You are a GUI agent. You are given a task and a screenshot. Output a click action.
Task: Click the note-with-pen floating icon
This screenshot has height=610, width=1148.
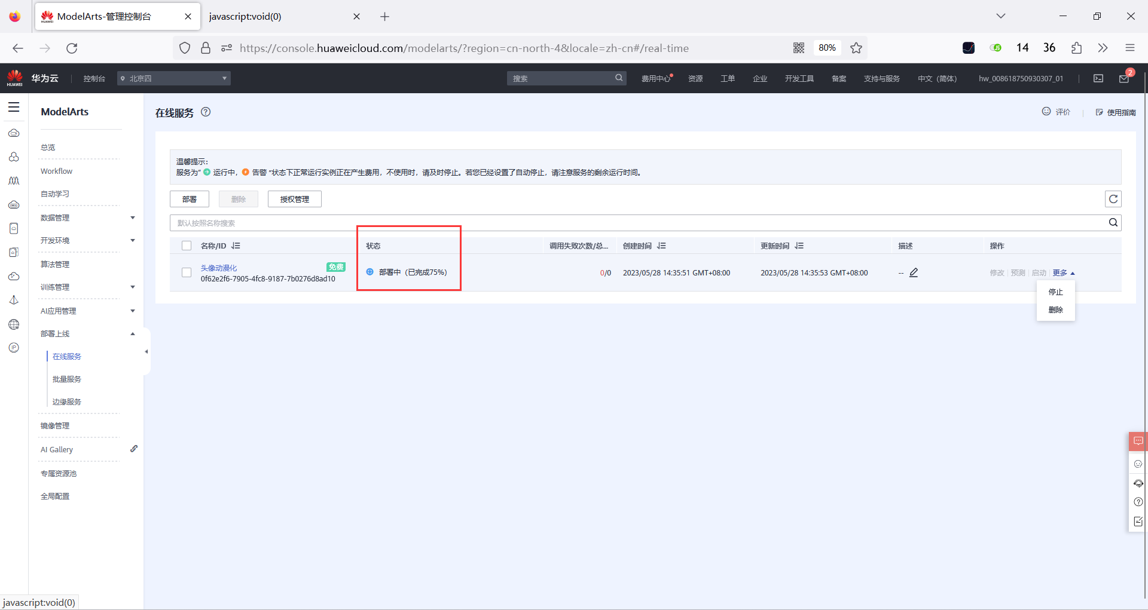click(x=1138, y=522)
